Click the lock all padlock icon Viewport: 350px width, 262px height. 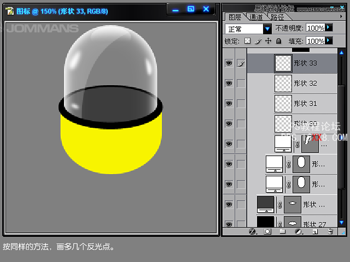pos(278,41)
